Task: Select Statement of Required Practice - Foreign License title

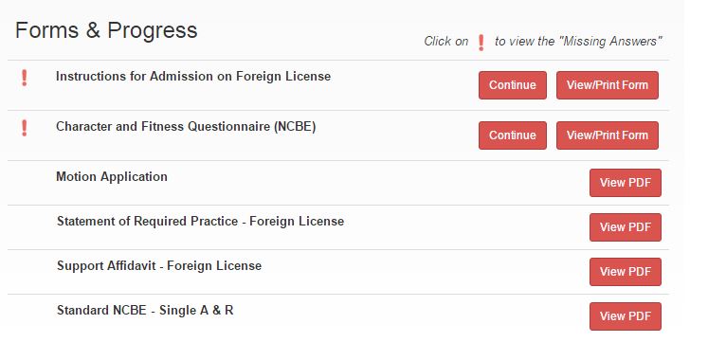Action: point(201,221)
